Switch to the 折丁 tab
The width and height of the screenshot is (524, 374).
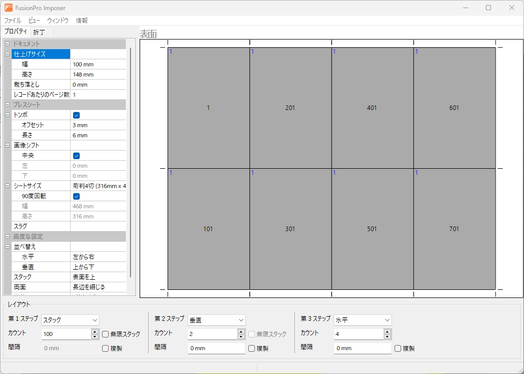[x=40, y=32]
